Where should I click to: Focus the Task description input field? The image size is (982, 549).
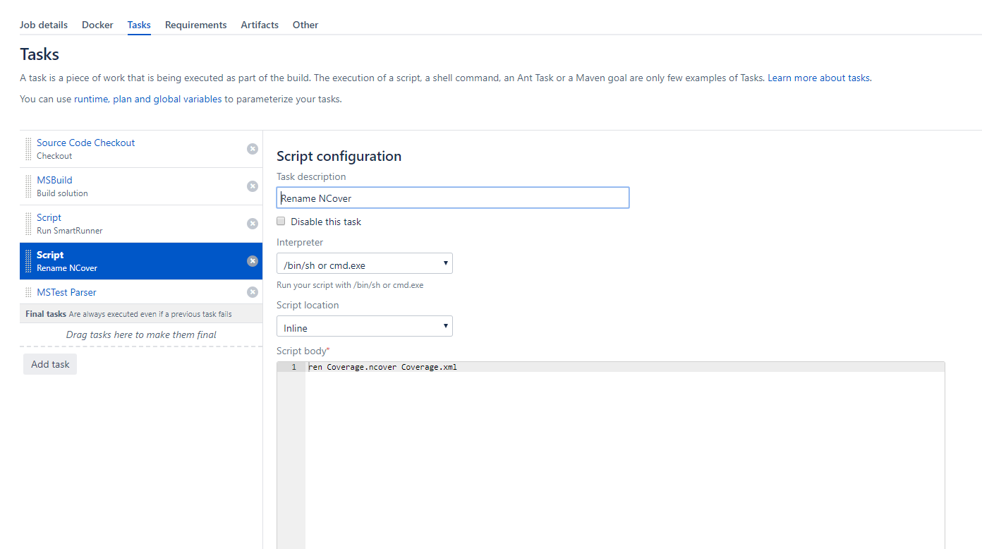point(452,198)
